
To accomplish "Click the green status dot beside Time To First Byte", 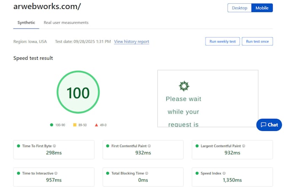I will [19, 146].
